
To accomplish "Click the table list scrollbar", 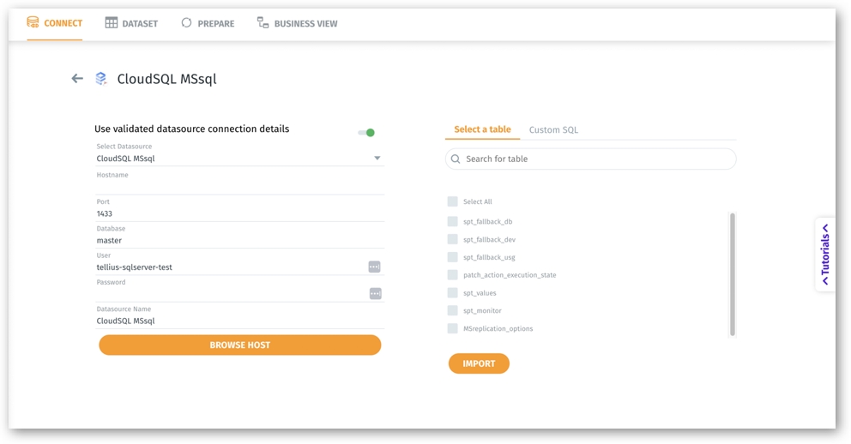I will pyautogui.click(x=732, y=274).
